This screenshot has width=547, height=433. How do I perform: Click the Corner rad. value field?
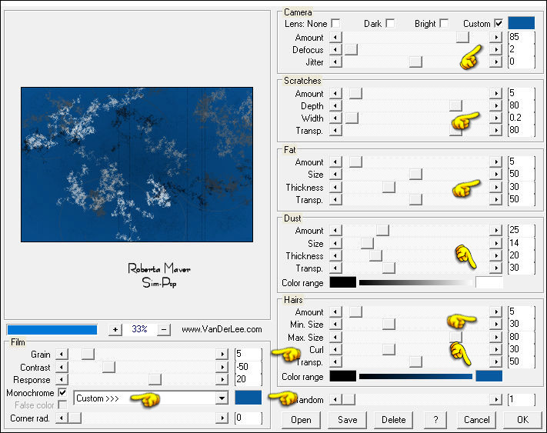point(248,418)
